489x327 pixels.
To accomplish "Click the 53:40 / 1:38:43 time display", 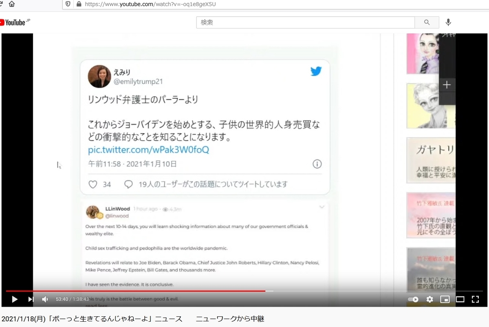I will pyautogui.click(x=72, y=299).
